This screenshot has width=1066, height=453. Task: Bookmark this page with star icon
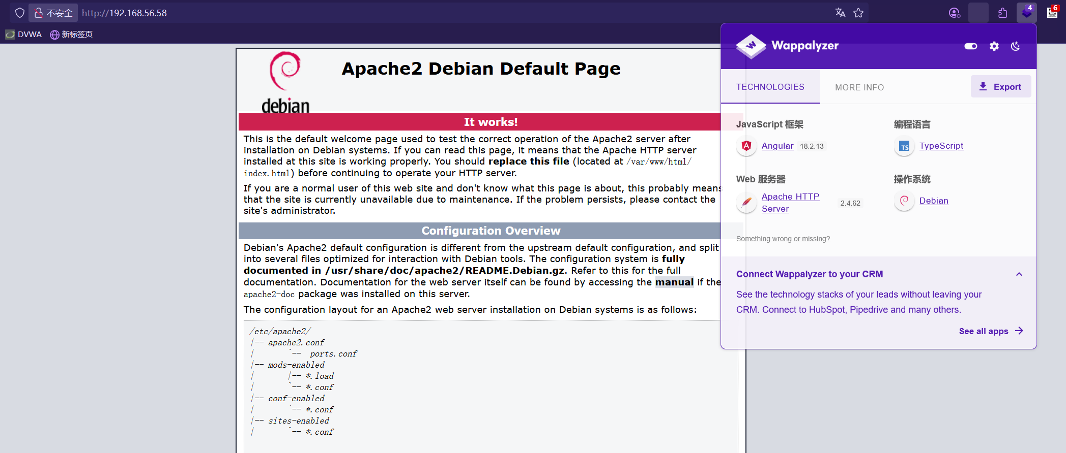click(x=858, y=13)
